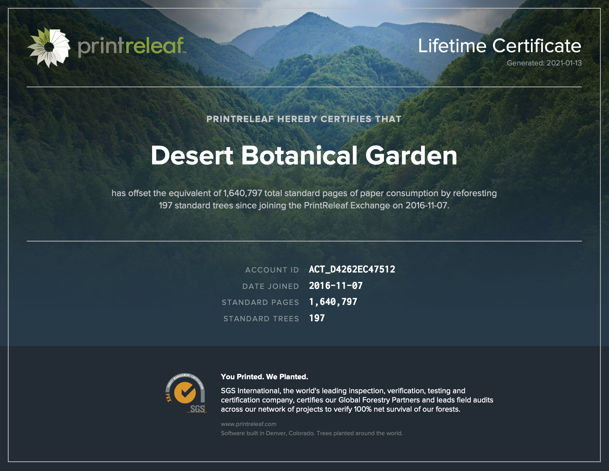Select the Lifetime Certificate title
Screen dimensions: 609x471
tap(499, 46)
